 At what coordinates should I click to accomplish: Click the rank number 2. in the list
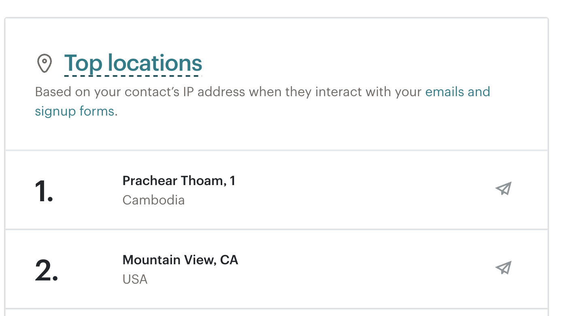47,270
